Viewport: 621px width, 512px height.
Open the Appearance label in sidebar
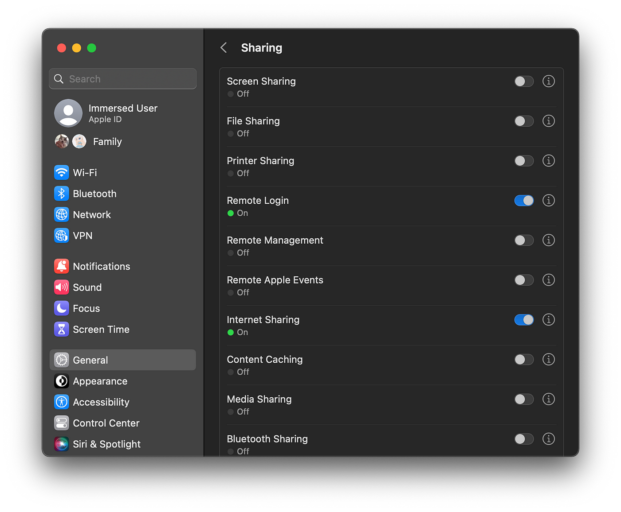(100, 381)
